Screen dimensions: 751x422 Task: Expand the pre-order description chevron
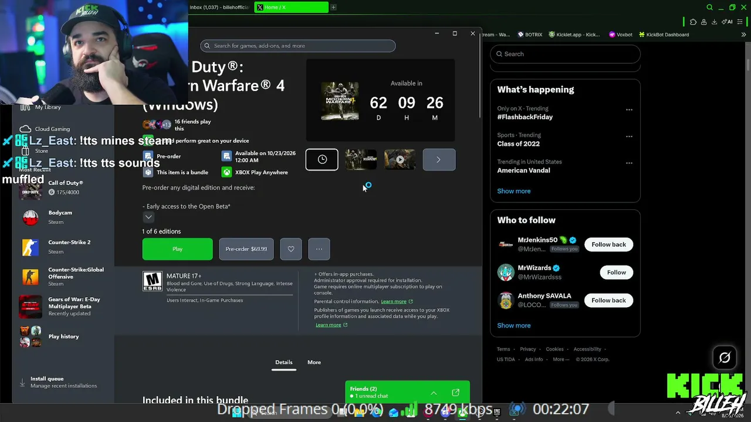coord(148,217)
